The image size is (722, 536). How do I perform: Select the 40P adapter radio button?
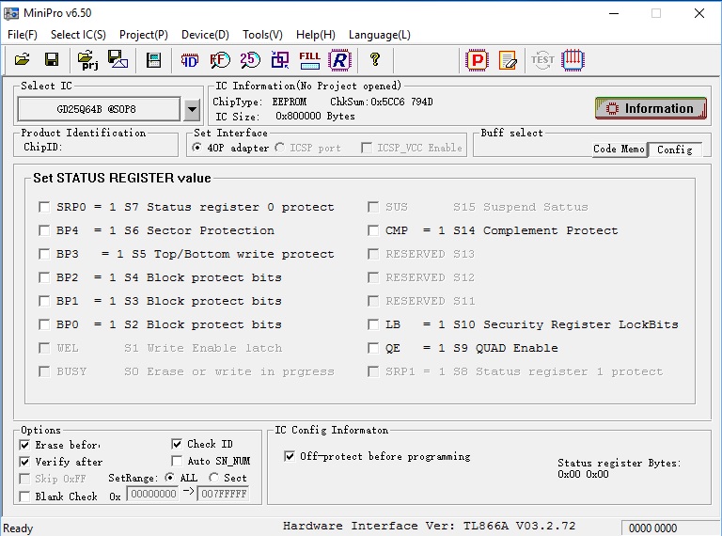point(197,148)
